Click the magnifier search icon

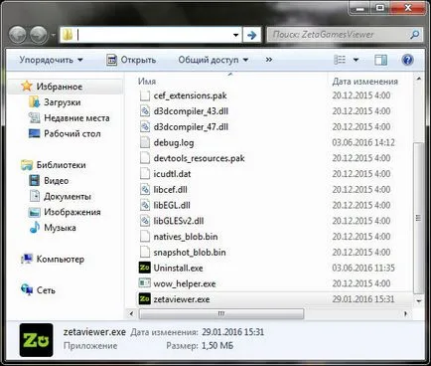[x=415, y=35]
